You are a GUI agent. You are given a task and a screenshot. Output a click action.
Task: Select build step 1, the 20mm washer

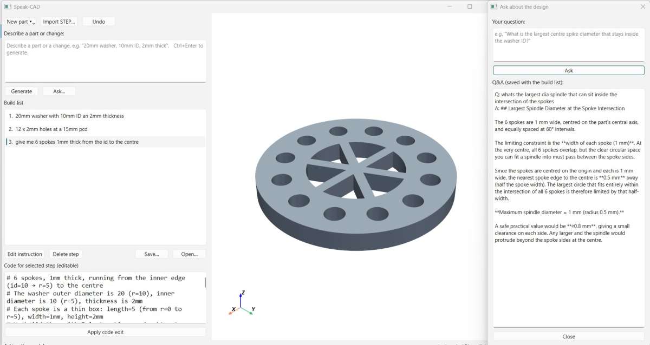tap(105, 116)
